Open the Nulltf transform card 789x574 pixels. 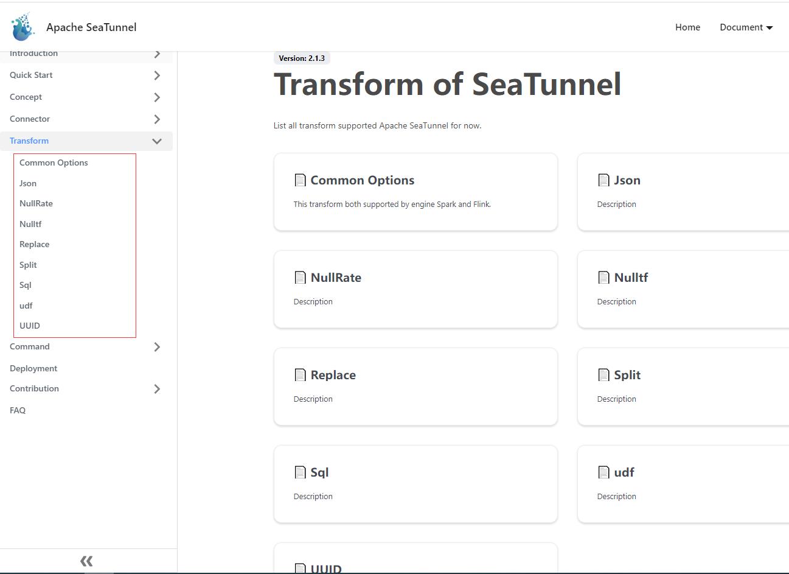tap(681, 289)
